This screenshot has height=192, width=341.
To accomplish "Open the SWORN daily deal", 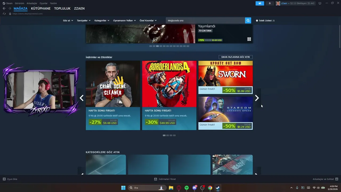I will tap(225, 77).
